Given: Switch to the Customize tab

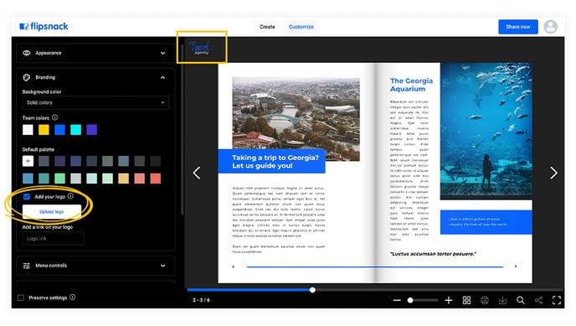Looking at the screenshot, I should coord(301,27).
